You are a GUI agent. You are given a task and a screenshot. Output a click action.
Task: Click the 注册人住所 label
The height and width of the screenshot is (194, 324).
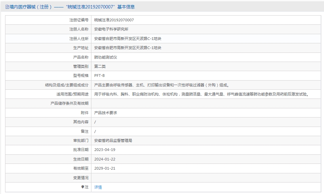click(79, 39)
